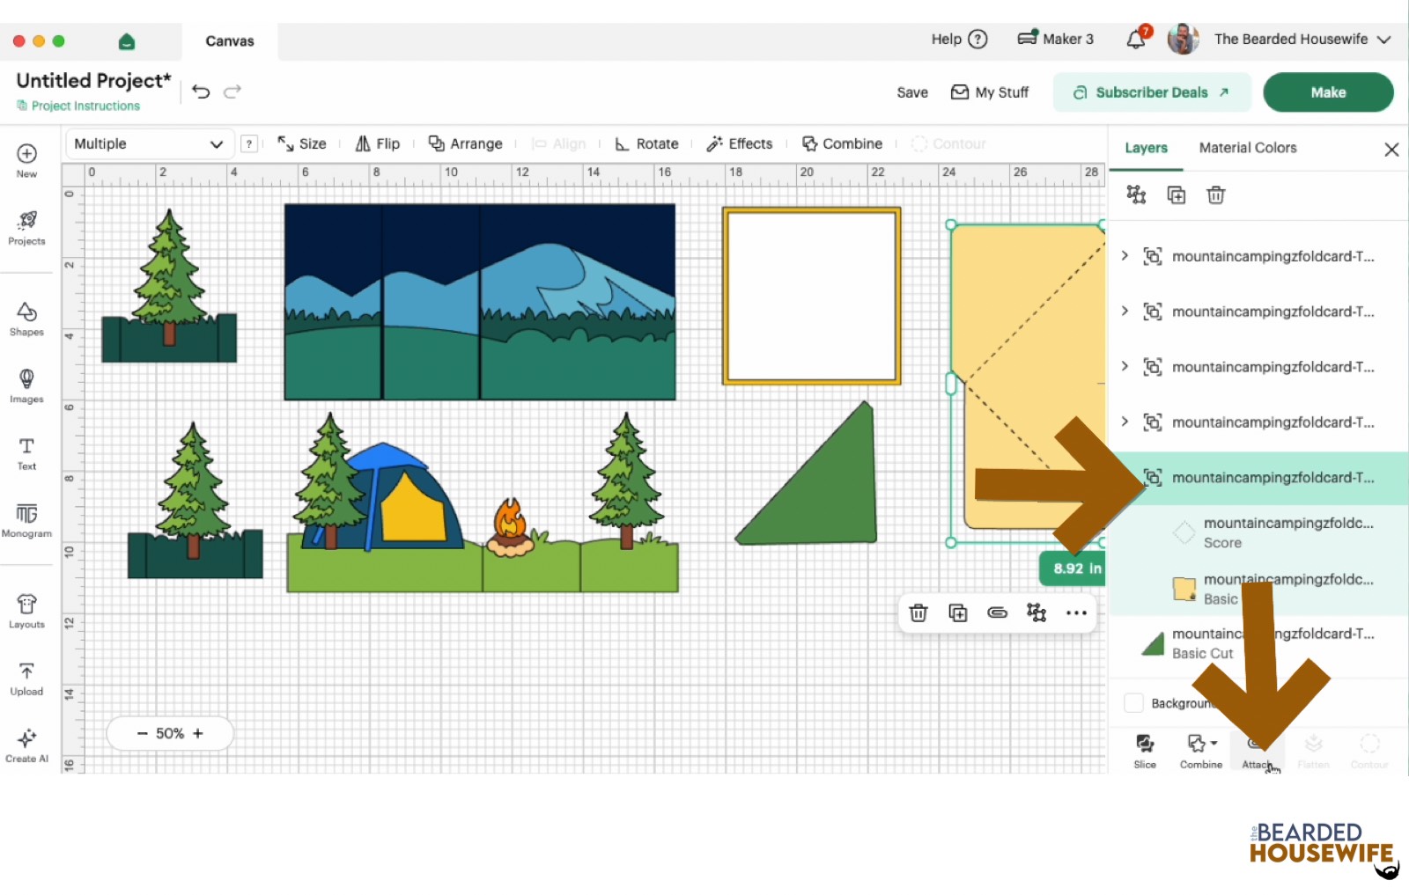Open the Layouts panel
The height and width of the screenshot is (895, 1409).
[26, 612]
